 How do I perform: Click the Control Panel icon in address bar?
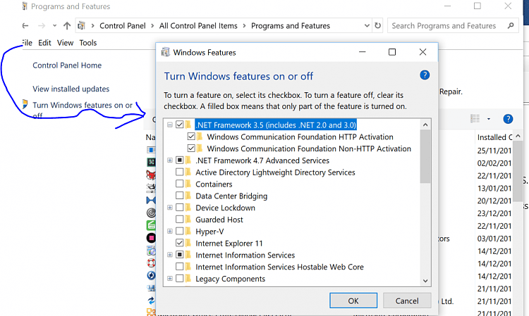pos(81,26)
